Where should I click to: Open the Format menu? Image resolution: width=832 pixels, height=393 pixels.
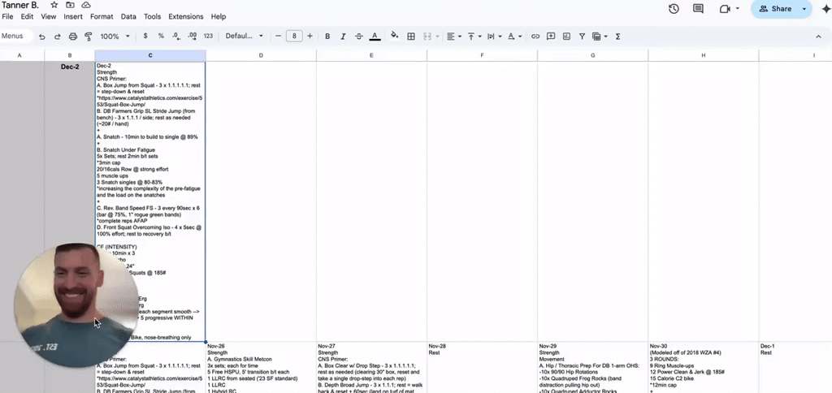tap(102, 16)
